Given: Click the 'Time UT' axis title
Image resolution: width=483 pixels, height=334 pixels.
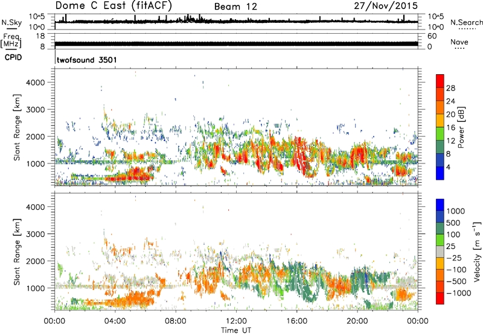Looking at the screenshot, I should [x=236, y=330].
